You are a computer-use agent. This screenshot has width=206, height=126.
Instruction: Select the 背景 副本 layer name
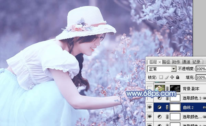pyautogui.click(x=191, y=89)
